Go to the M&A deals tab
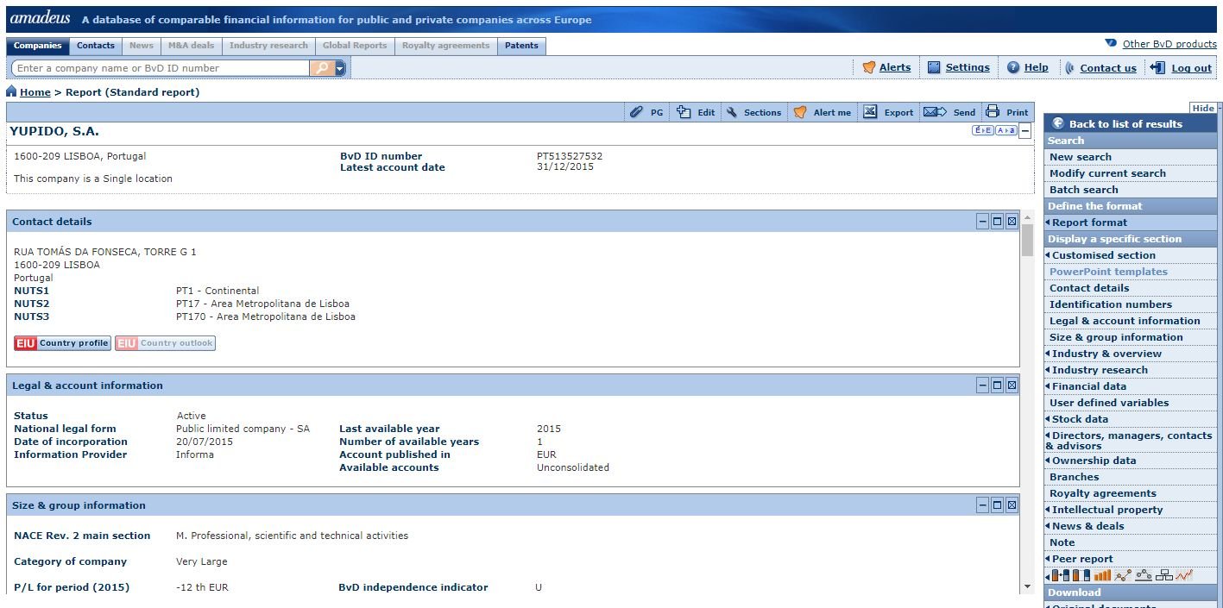The width and height of the screenshot is (1223, 608). pos(192,46)
